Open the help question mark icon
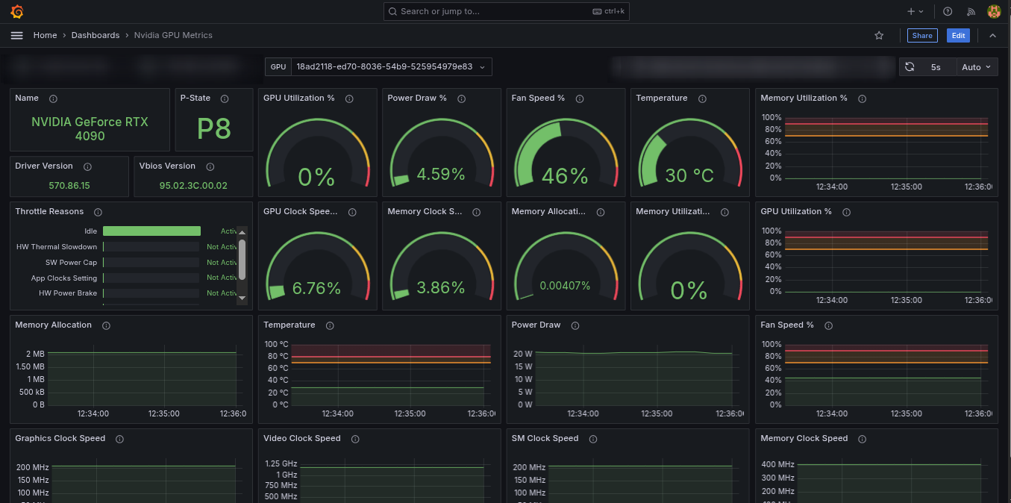1011x503 pixels. (948, 11)
